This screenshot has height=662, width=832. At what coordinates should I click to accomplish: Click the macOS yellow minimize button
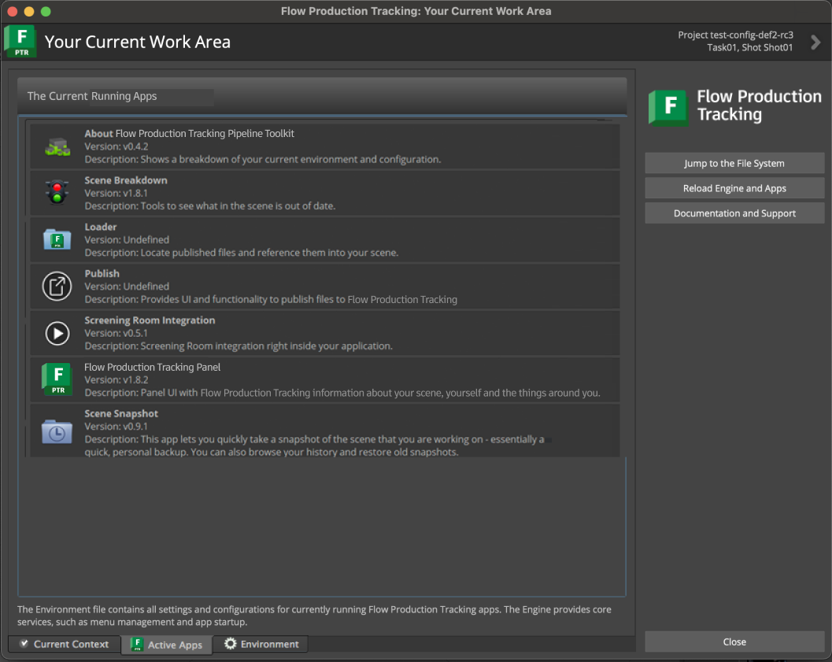point(29,11)
